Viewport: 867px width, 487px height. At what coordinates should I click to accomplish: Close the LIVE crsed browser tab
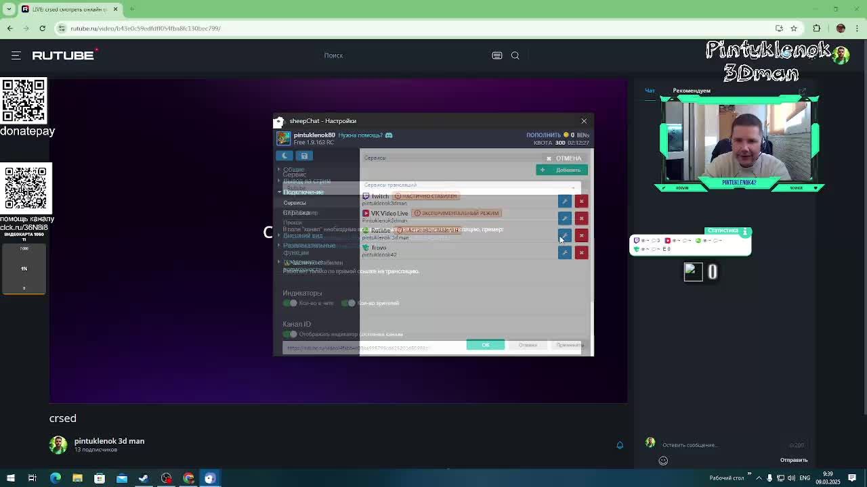pyautogui.click(x=115, y=9)
